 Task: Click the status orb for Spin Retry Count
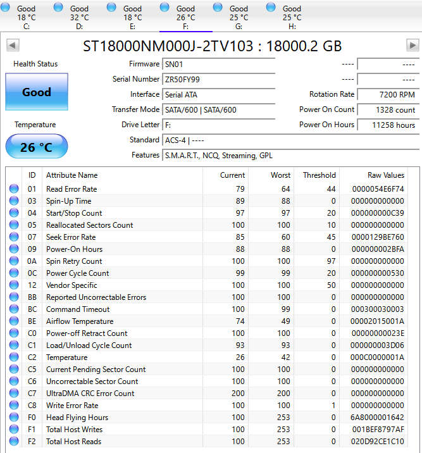click(14, 261)
